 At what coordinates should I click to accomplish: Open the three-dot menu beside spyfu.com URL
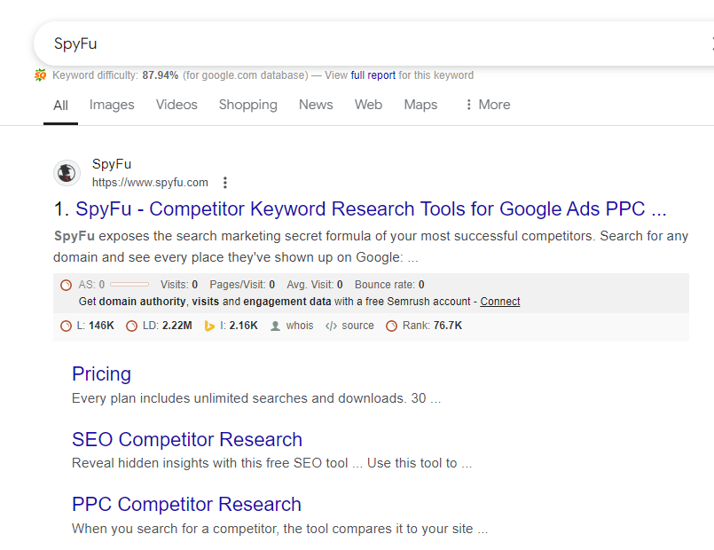[225, 183]
